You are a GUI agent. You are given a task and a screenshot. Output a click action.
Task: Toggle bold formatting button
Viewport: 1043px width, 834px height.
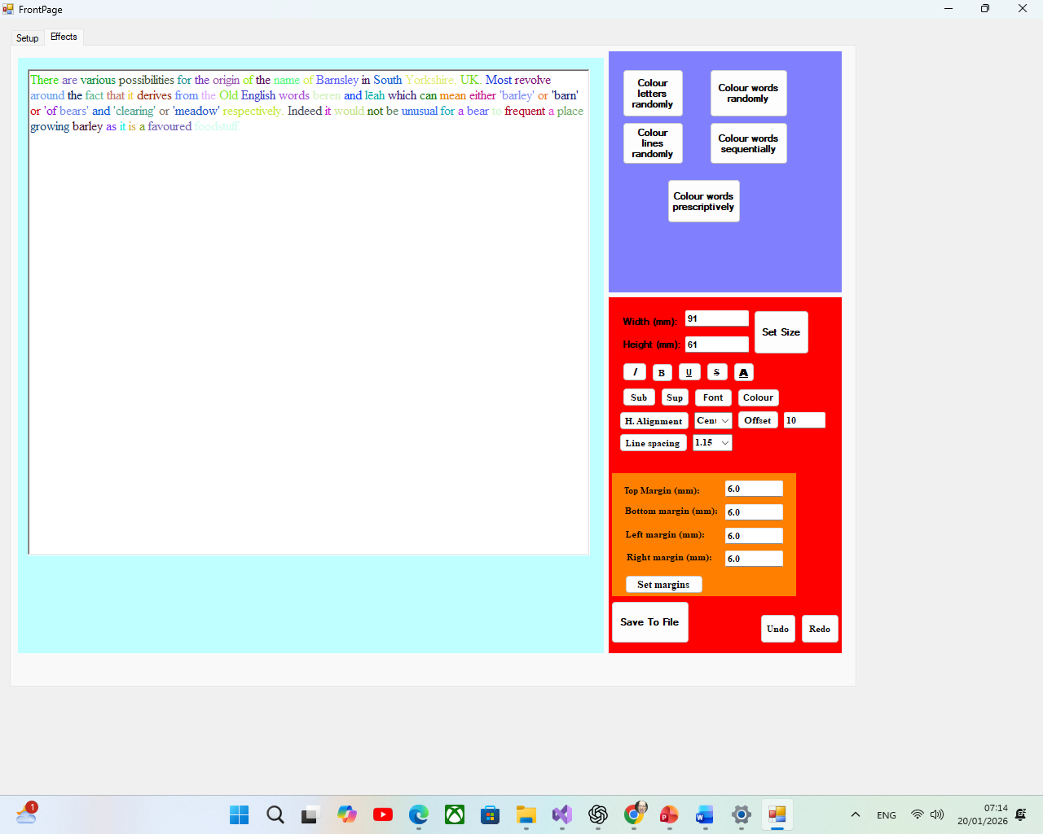tap(662, 372)
